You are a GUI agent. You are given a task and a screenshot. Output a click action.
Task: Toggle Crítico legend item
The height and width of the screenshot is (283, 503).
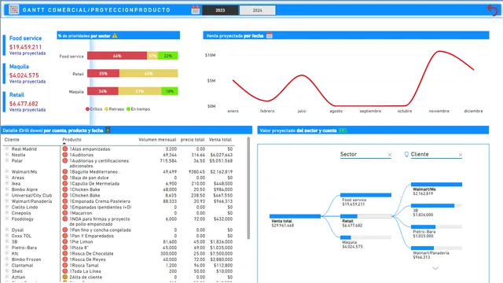94,109
